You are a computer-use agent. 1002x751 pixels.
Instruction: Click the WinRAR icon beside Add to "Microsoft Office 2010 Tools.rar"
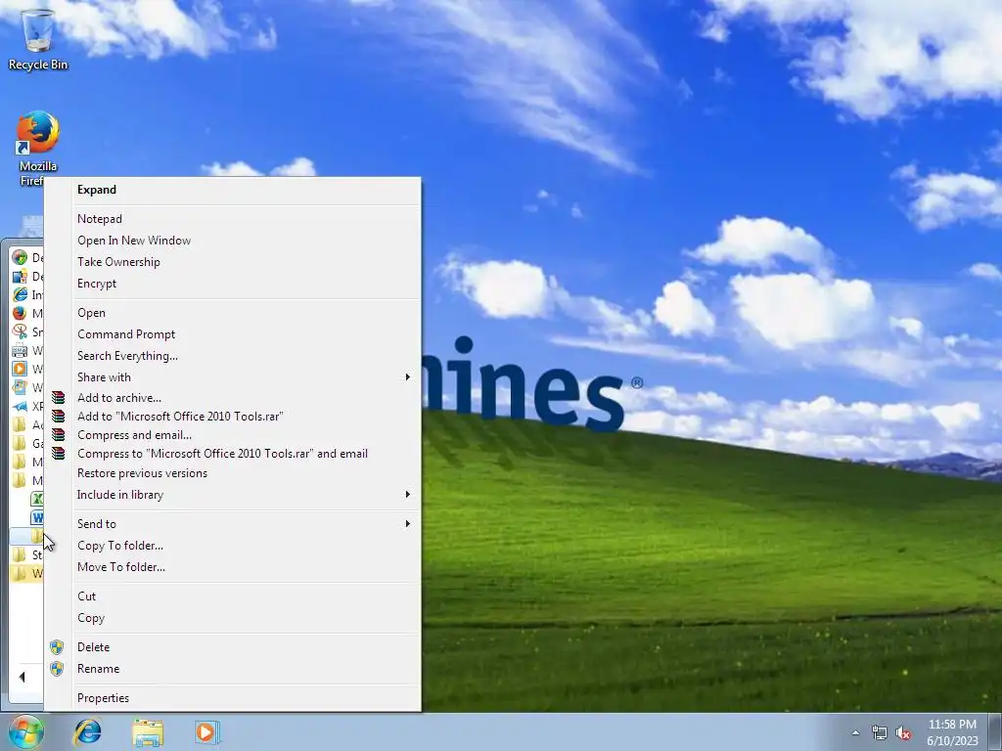click(58, 417)
